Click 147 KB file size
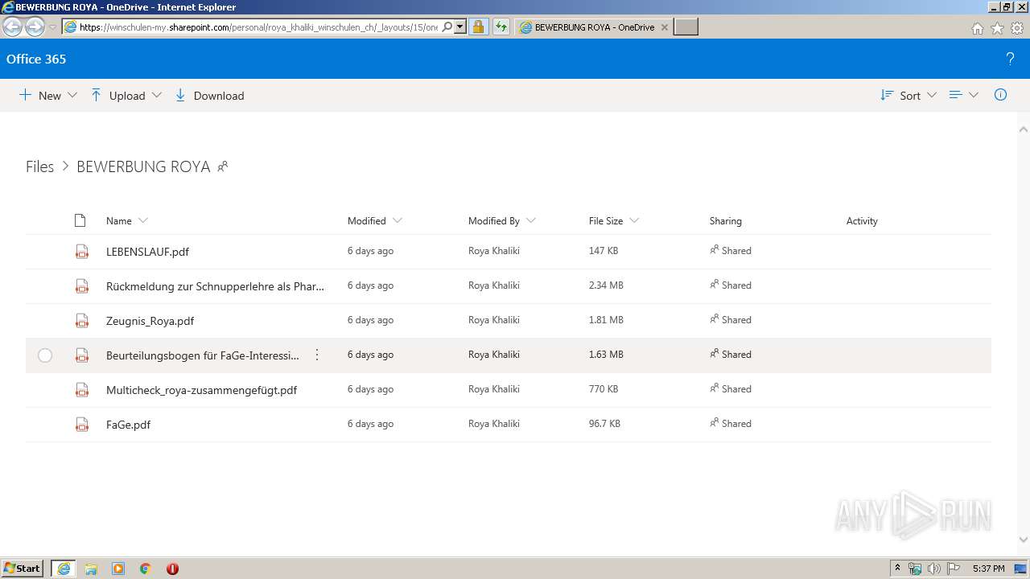This screenshot has width=1030, height=579. point(604,251)
